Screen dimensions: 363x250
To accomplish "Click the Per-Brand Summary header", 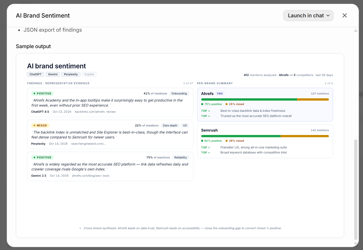I will click(x=215, y=83).
